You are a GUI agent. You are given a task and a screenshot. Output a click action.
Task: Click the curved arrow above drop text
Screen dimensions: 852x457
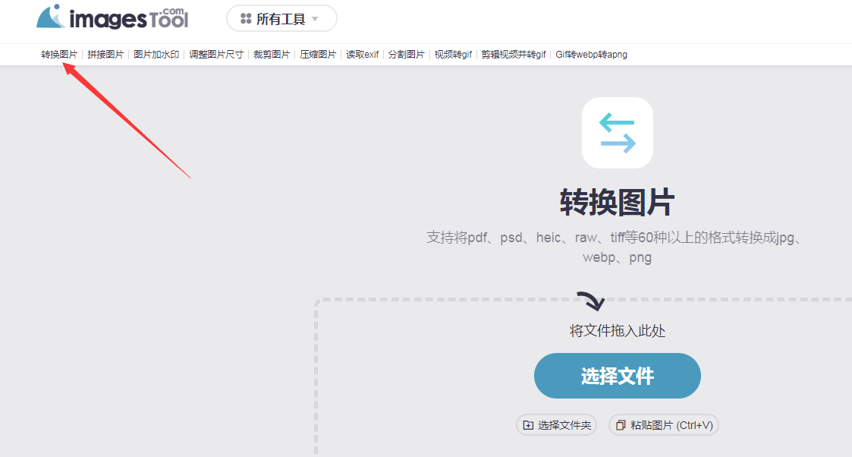[x=590, y=301]
